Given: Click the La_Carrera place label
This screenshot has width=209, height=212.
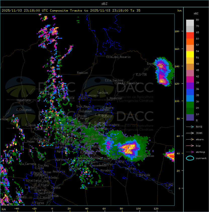Looking at the screenshot, I should pos(28,164).
